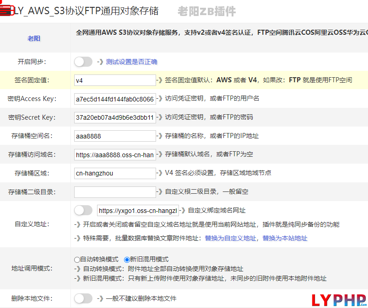The height and width of the screenshot is (308, 368).
Task: Click the 老阳 author link
Action: (34, 38)
